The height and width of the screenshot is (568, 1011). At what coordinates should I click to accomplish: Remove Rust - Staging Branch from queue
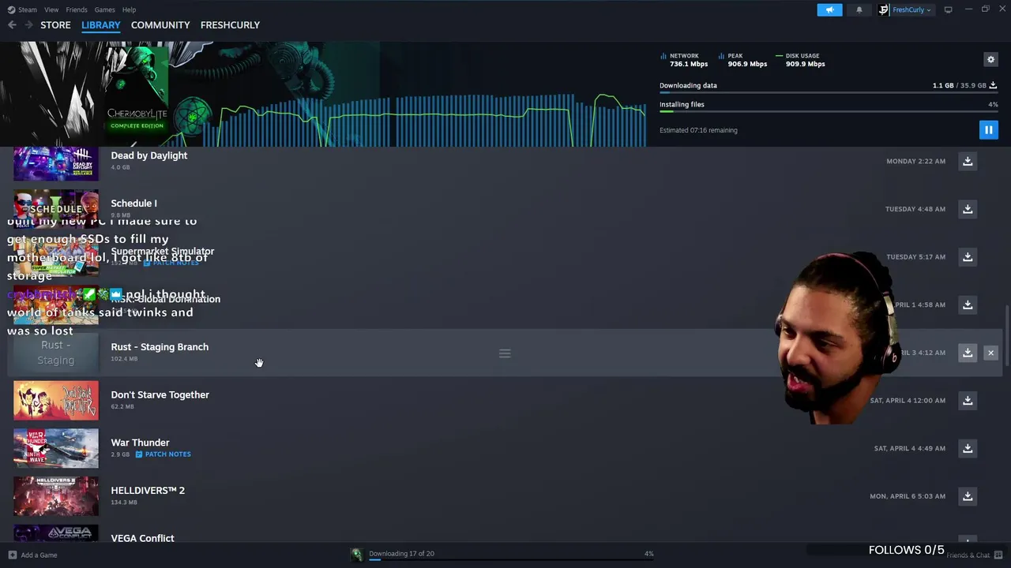pyautogui.click(x=990, y=353)
